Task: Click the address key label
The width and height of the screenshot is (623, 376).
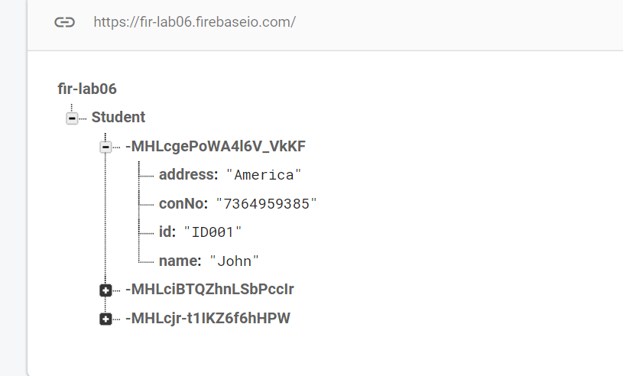Action: 189,175
